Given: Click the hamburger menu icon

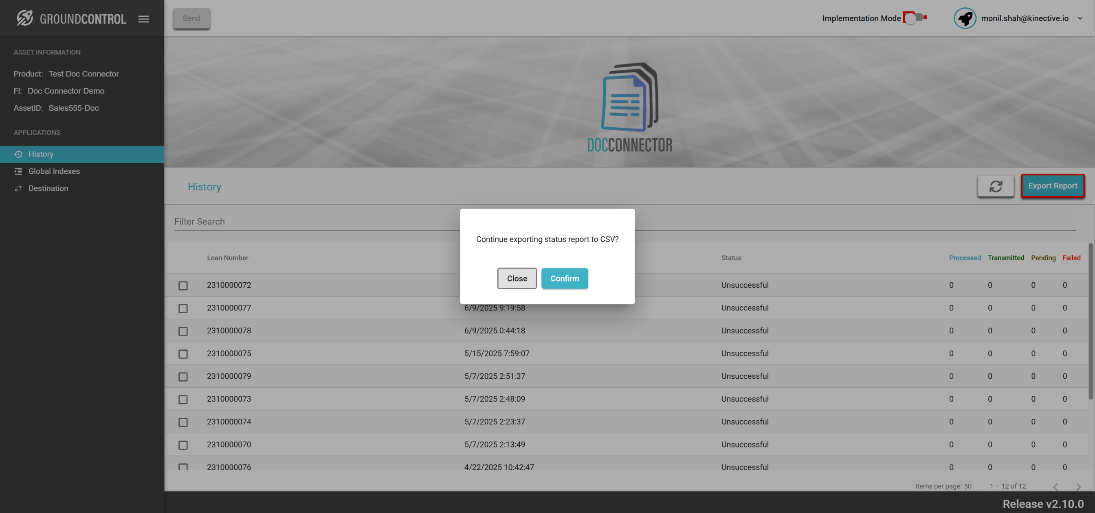Looking at the screenshot, I should 144,19.
